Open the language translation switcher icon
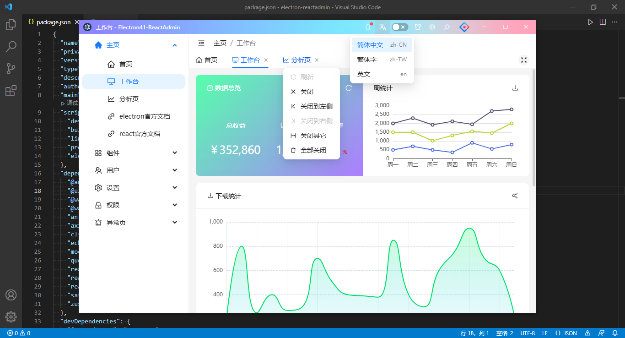This screenshot has height=338, width=625. (383, 27)
